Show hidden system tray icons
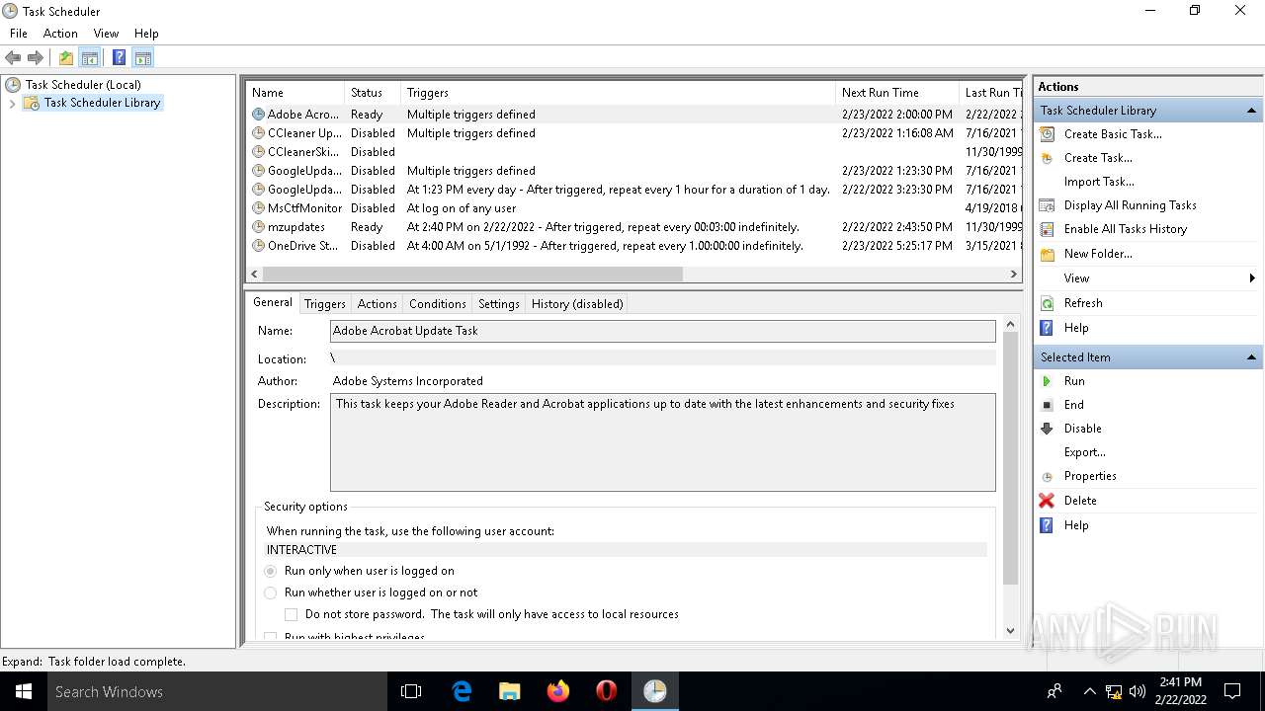The image size is (1265, 711). click(1089, 691)
